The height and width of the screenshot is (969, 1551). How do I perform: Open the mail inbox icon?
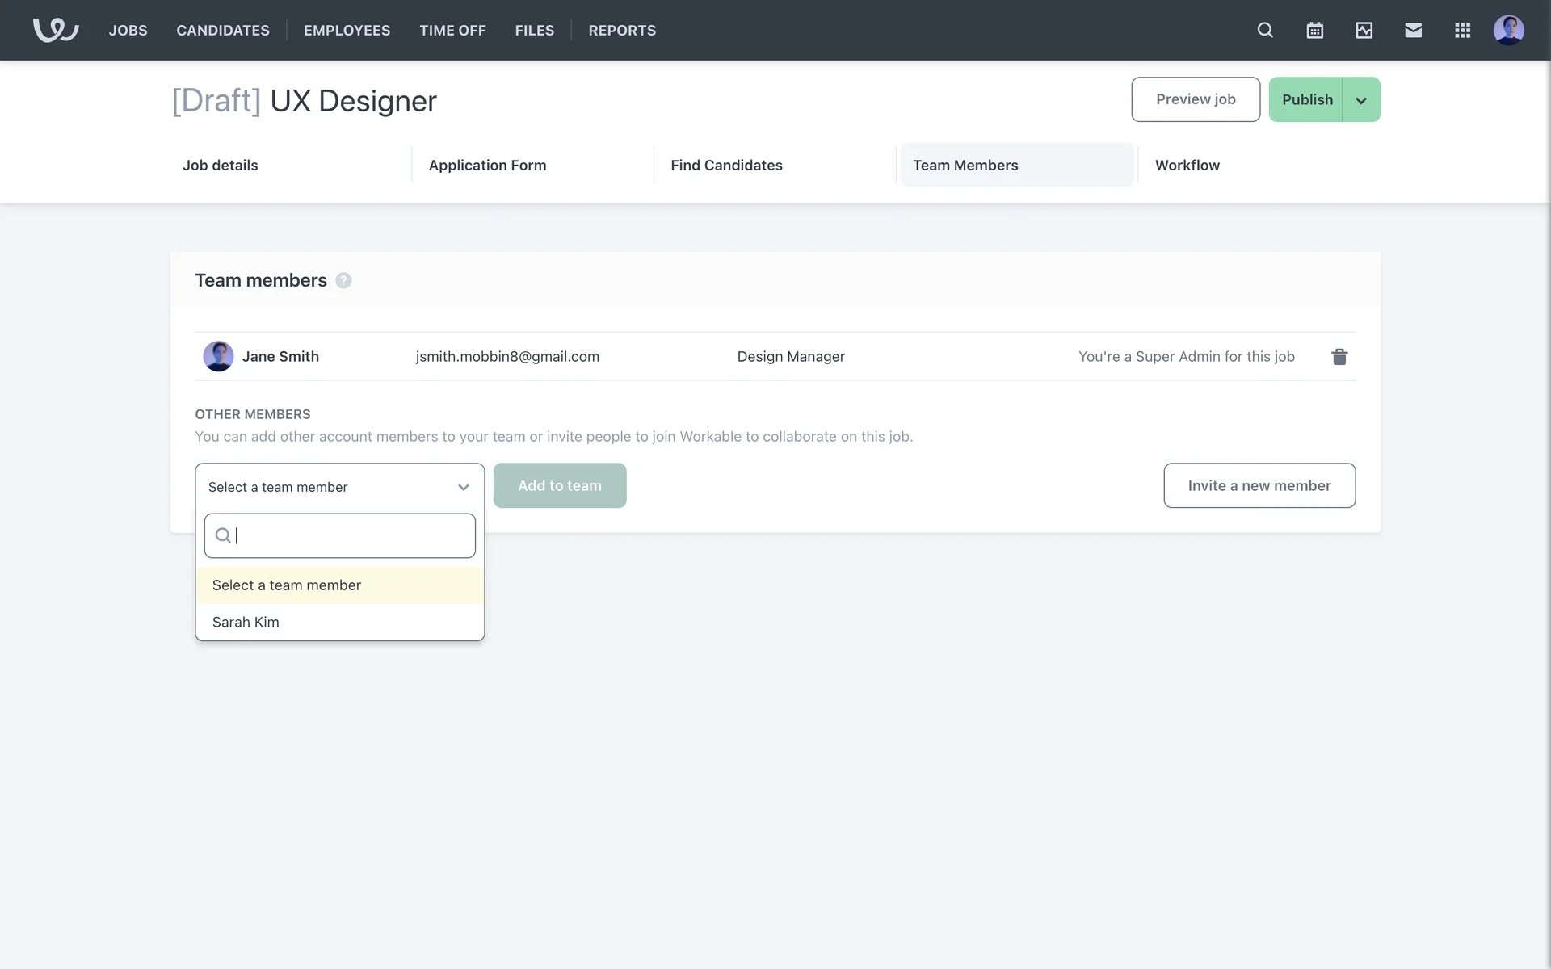1413,30
